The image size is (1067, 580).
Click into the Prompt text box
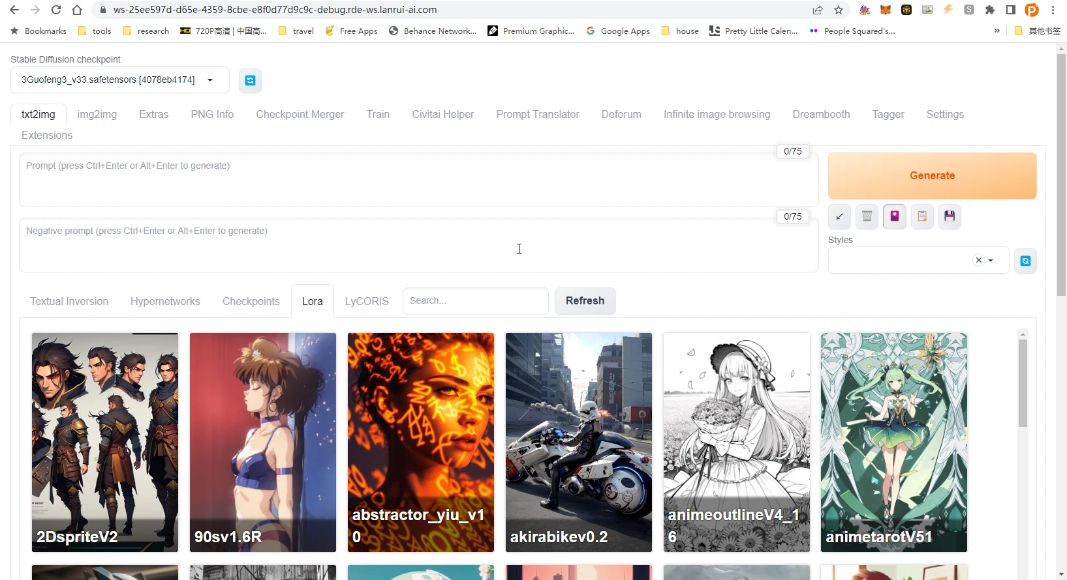tap(418, 180)
